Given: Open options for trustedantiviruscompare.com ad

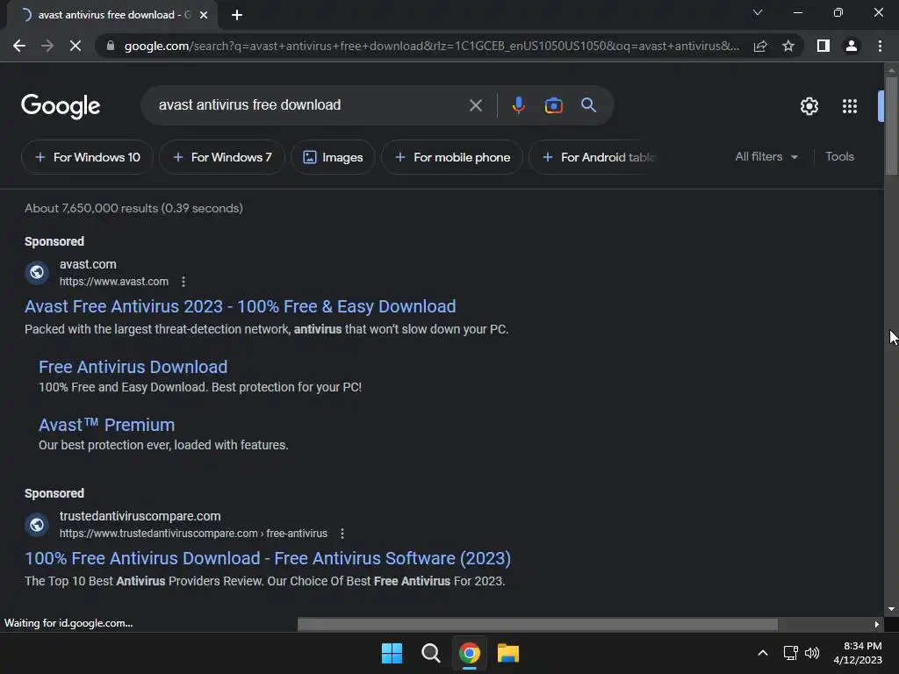Looking at the screenshot, I should pos(342,534).
